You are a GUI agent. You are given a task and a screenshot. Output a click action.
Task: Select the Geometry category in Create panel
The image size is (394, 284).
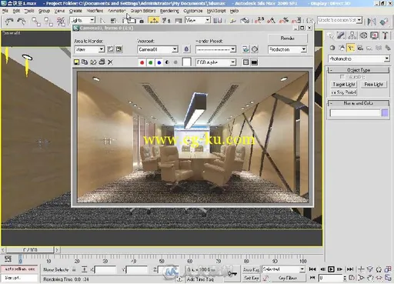(x=332, y=48)
